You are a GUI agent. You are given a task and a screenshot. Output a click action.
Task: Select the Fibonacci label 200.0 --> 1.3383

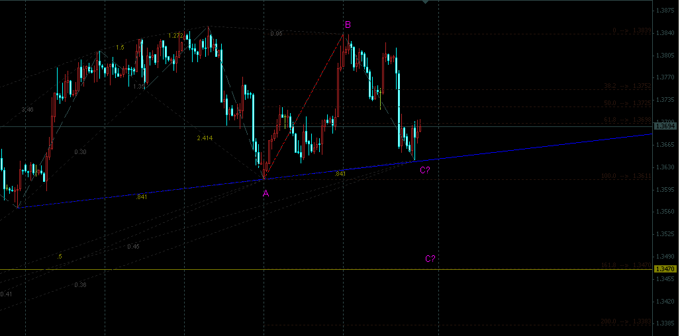coord(626,321)
